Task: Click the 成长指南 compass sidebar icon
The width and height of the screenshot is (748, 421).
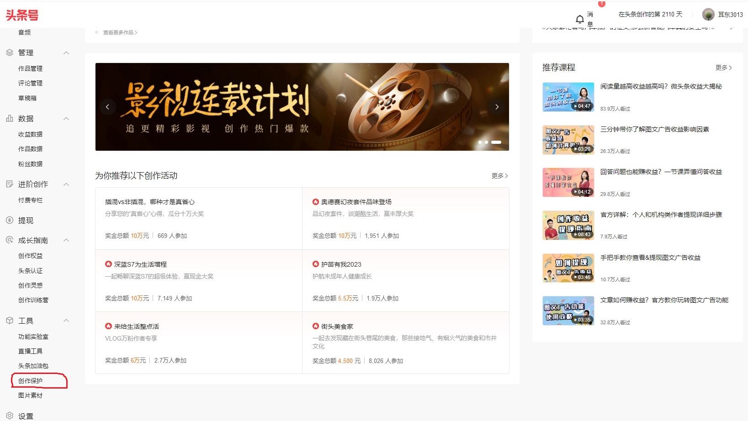Action: click(9, 240)
